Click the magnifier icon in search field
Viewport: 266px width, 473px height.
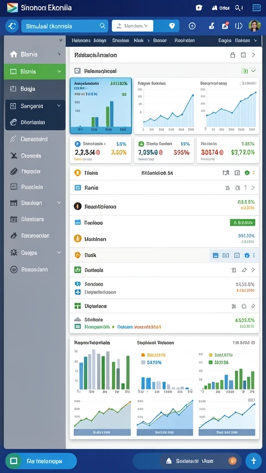pyautogui.click(x=103, y=26)
